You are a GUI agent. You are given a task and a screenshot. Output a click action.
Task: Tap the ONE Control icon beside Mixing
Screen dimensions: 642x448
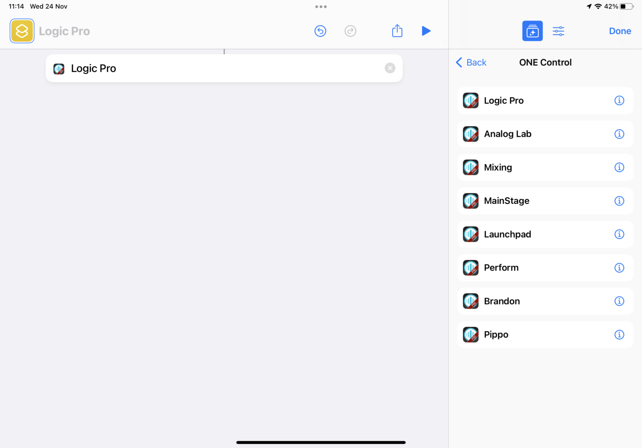[471, 167]
